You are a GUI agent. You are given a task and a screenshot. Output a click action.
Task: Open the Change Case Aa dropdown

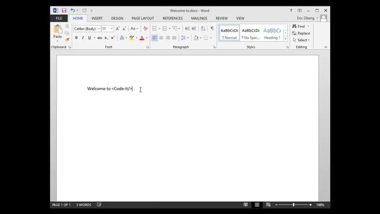pos(134,29)
